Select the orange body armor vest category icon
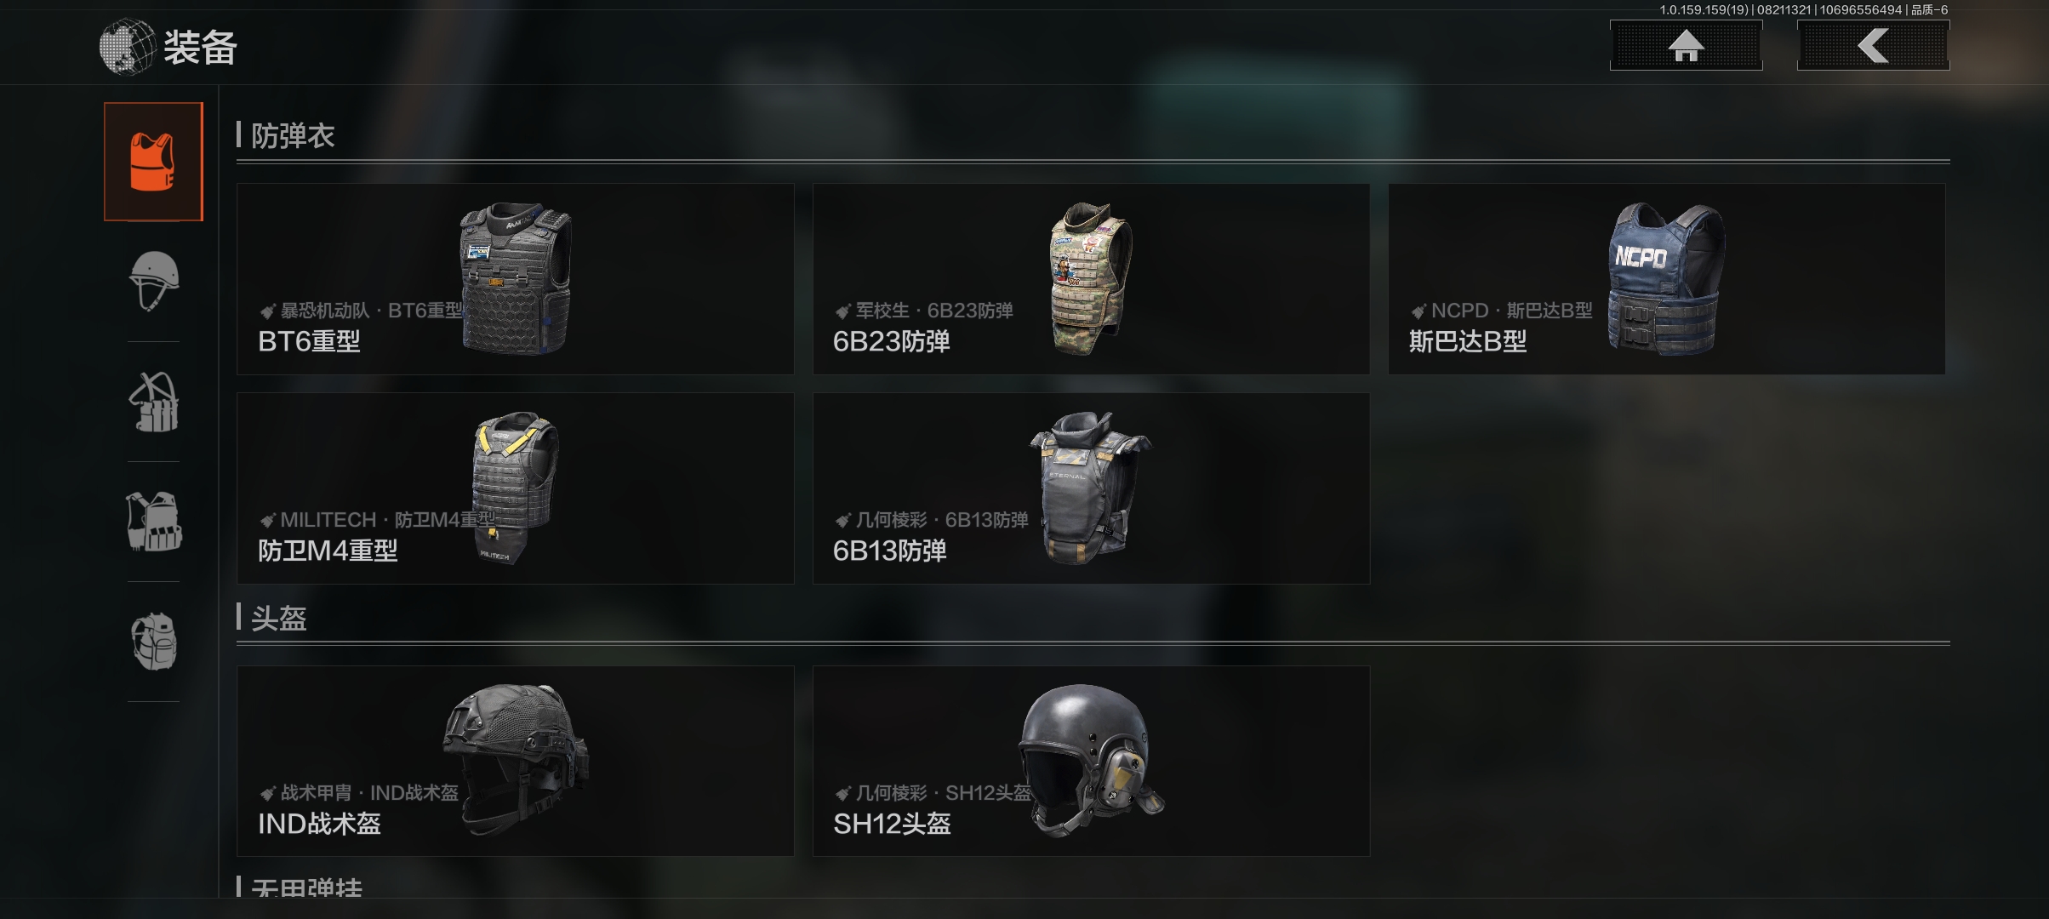Screen dimensions: 2049x919 click(x=153, y=162)
